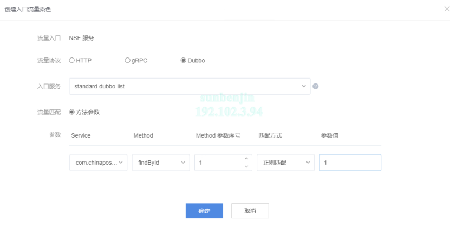Select Dubbo as the traffic protocol
This screenshot has height=233, width=450.
point(183,60)
